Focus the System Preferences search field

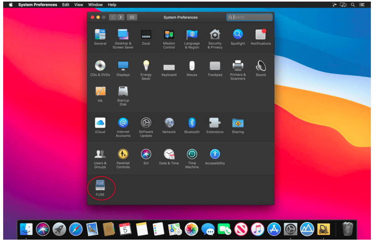coord(249,17)
